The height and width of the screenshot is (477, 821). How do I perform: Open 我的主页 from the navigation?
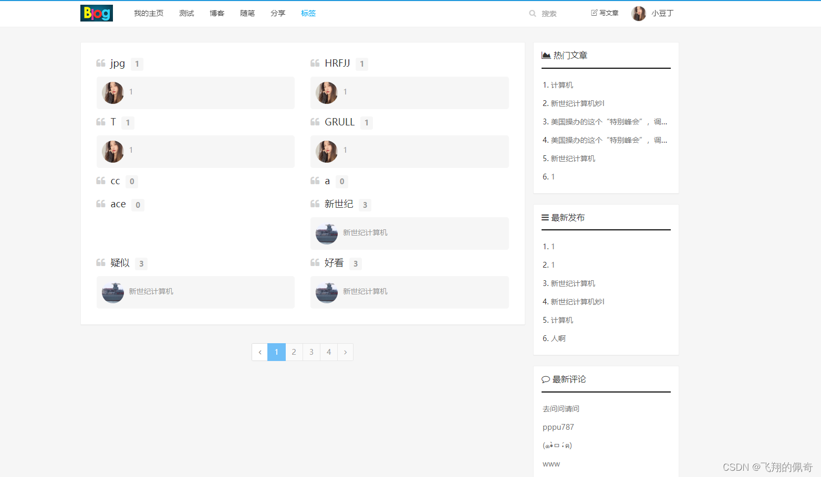(149, 13)
